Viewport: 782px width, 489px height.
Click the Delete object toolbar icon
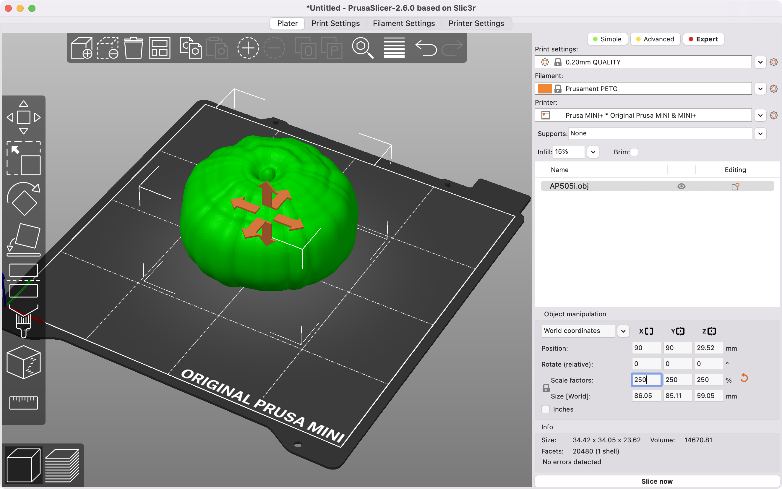(x=108, y=48)
